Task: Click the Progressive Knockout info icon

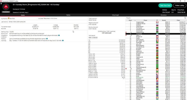Action: pyautogui.click(x=59, y=35)
